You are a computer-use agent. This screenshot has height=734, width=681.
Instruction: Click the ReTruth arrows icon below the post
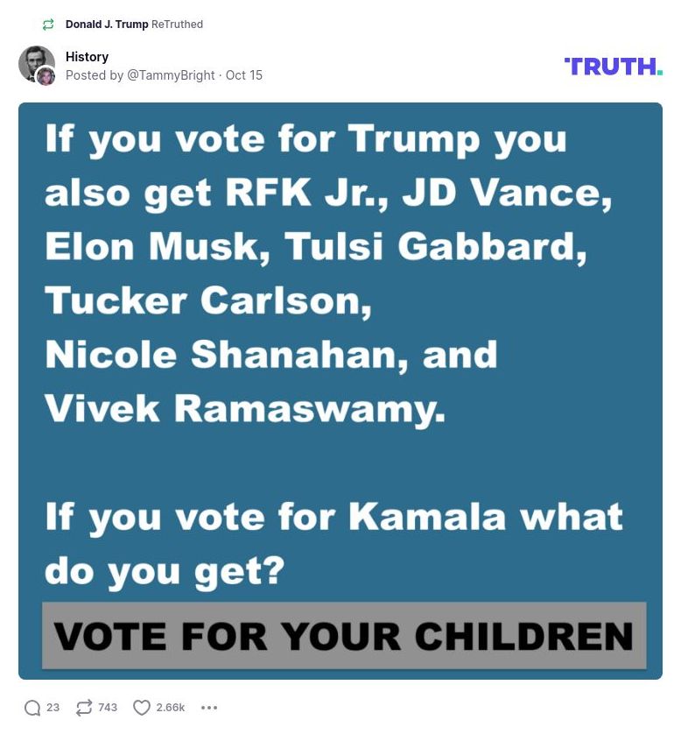(82, 707)
